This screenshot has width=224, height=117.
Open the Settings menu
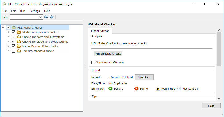(x=35, y=11)
